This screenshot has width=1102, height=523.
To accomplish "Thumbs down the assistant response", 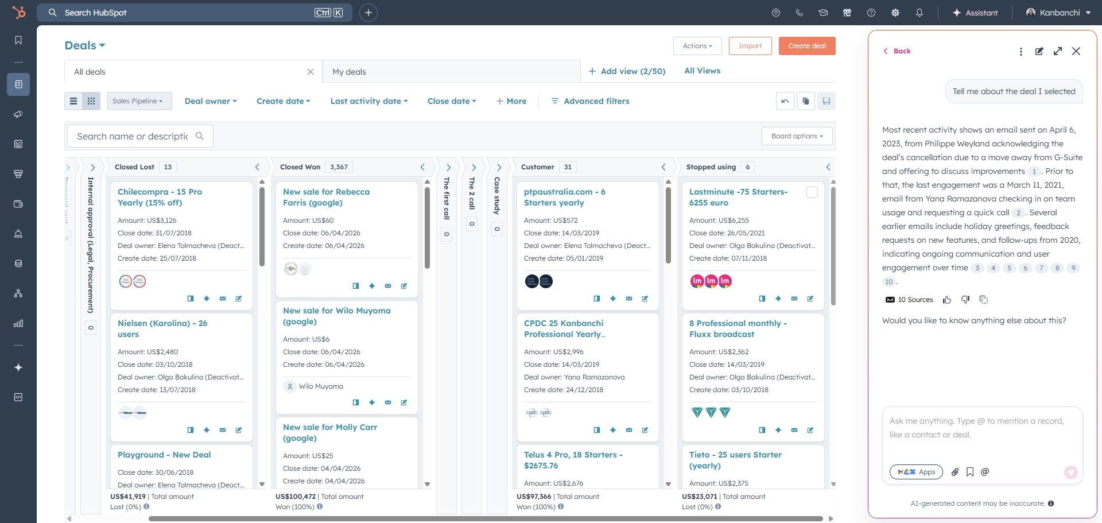I will click(965, 300).
